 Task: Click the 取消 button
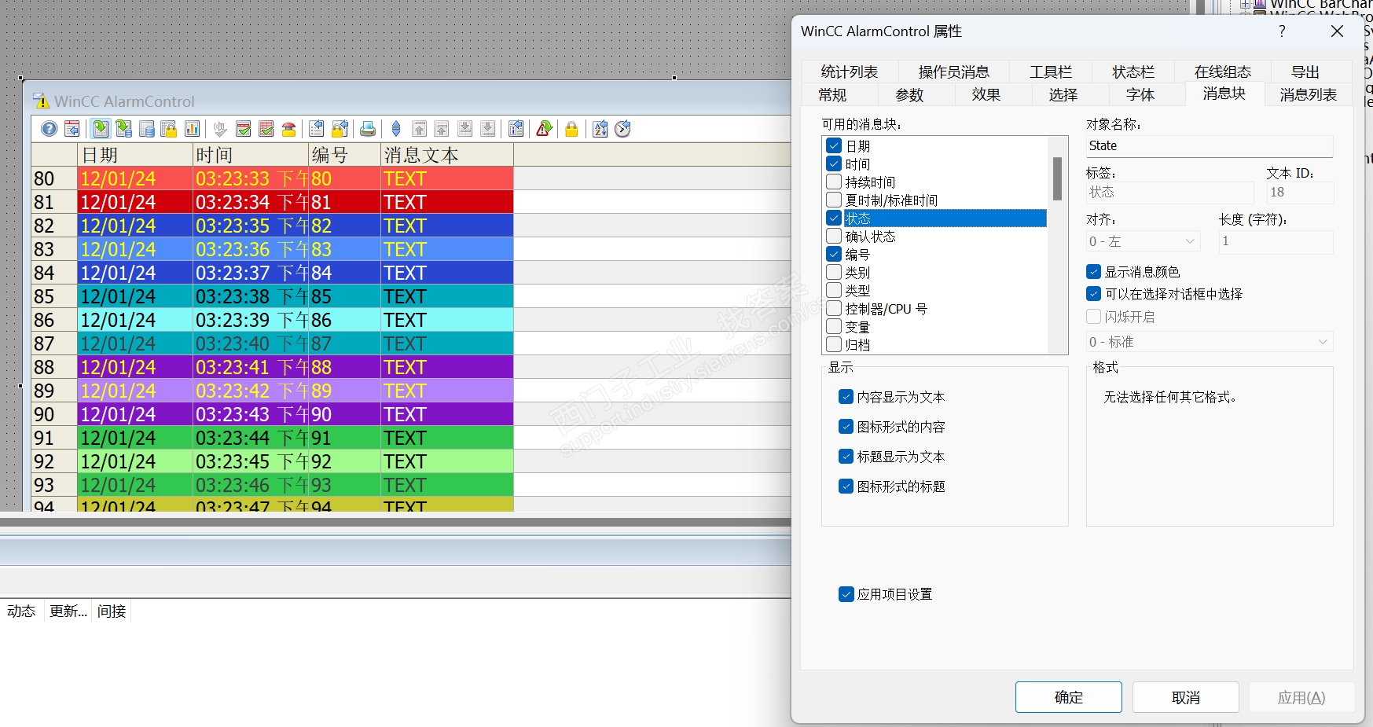[1185, 697]
